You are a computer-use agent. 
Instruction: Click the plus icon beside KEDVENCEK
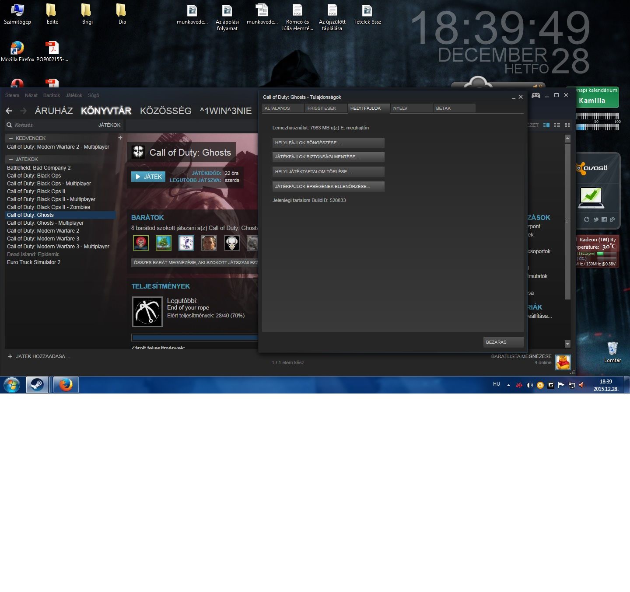click(x=120, y=138)
